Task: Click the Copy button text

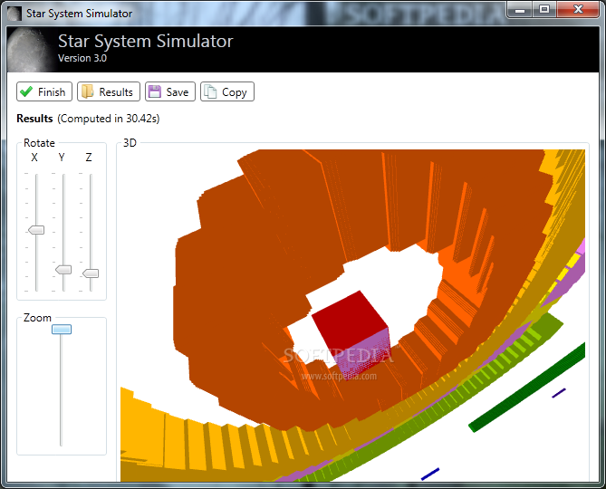Action: (235, 92)
